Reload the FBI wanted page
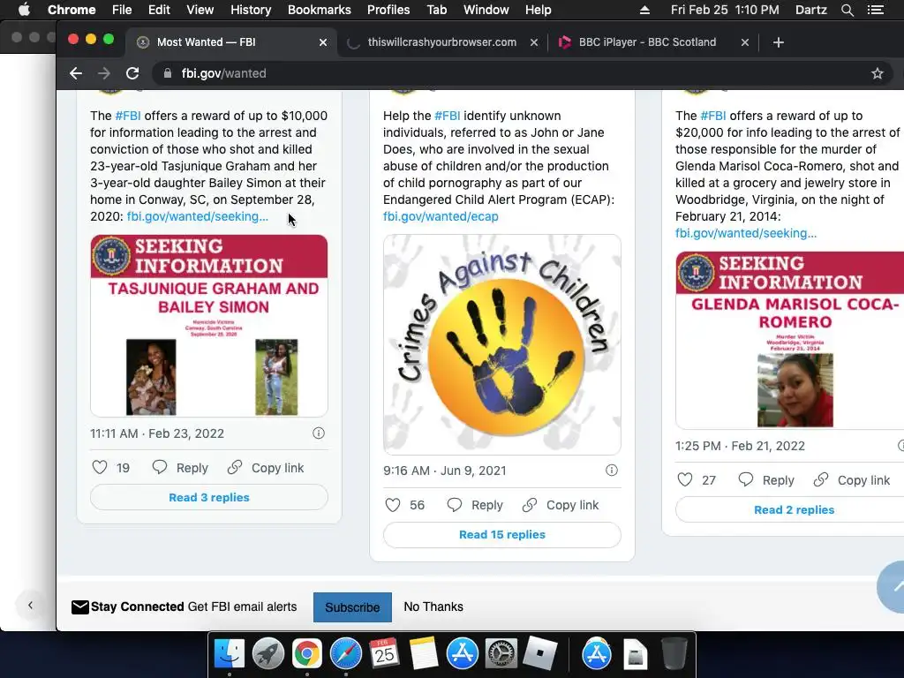 pos(132,73)
